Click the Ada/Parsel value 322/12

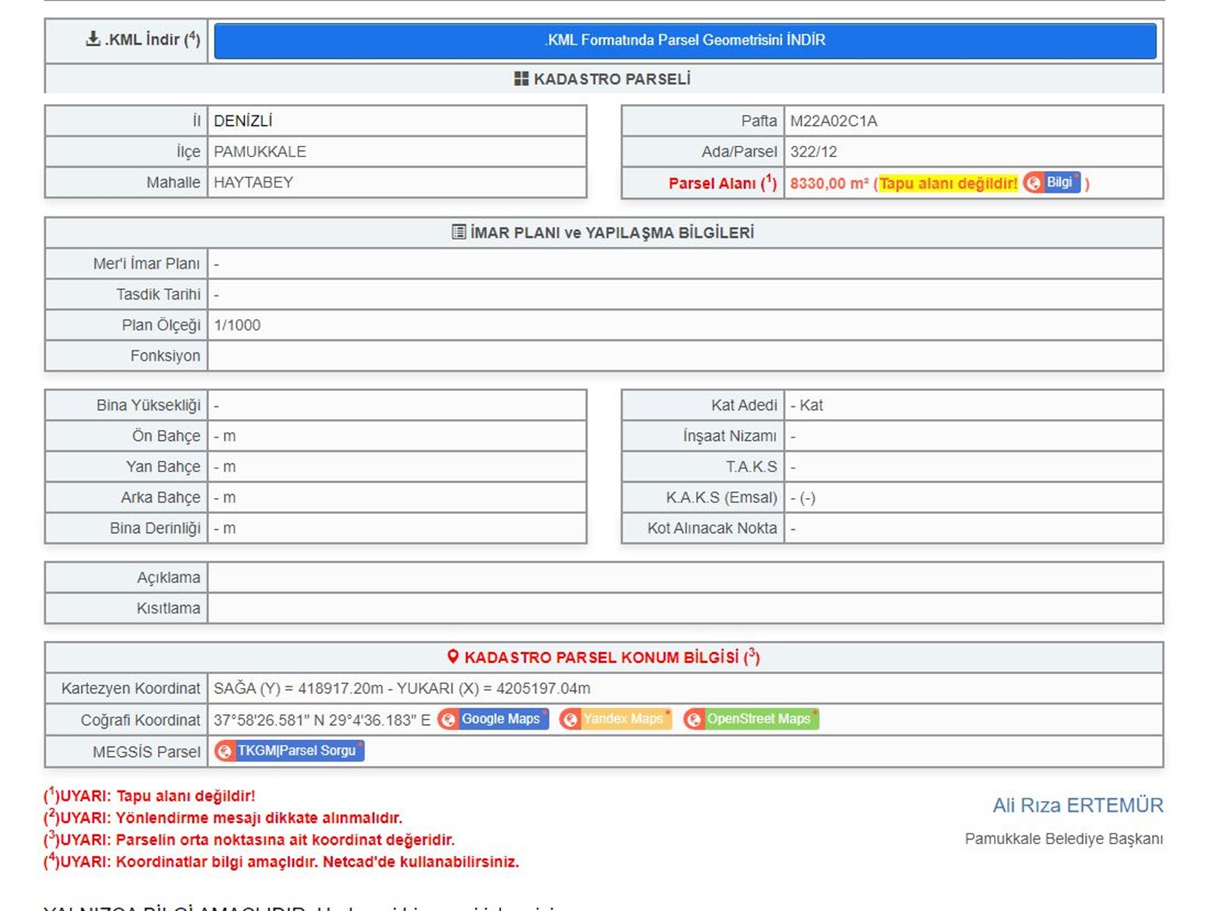(813, 152)
